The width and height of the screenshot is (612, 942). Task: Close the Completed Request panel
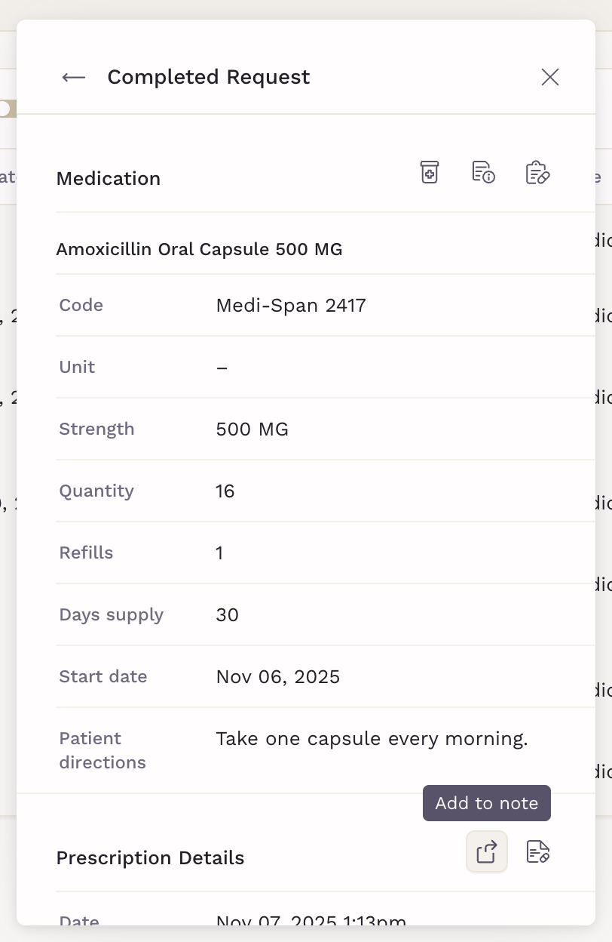click(550, 77)
